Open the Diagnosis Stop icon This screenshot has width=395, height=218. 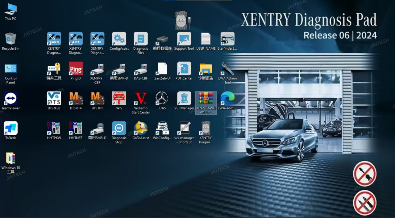119,128
